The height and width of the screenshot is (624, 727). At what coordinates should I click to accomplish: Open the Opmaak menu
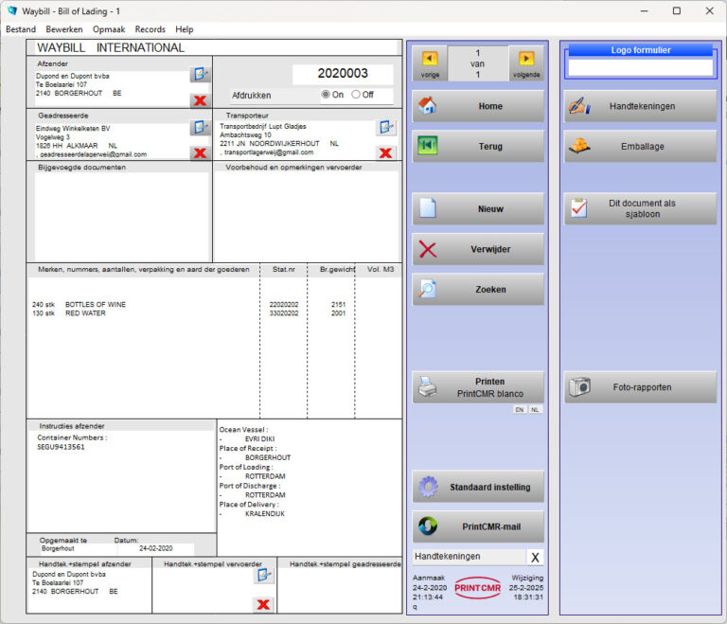point(108,29)
